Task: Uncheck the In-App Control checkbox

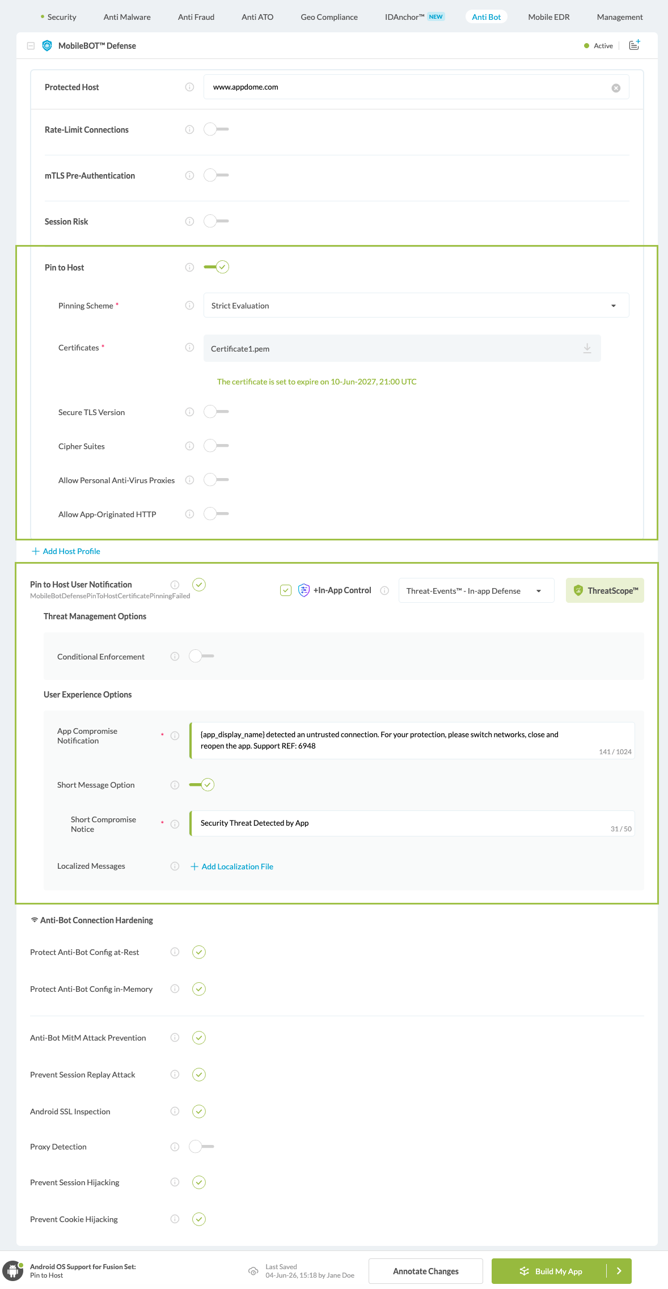Action: [x=286, y=590]
